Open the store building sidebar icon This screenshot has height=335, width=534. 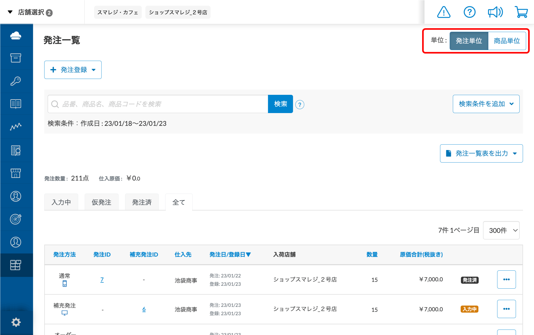16,173
